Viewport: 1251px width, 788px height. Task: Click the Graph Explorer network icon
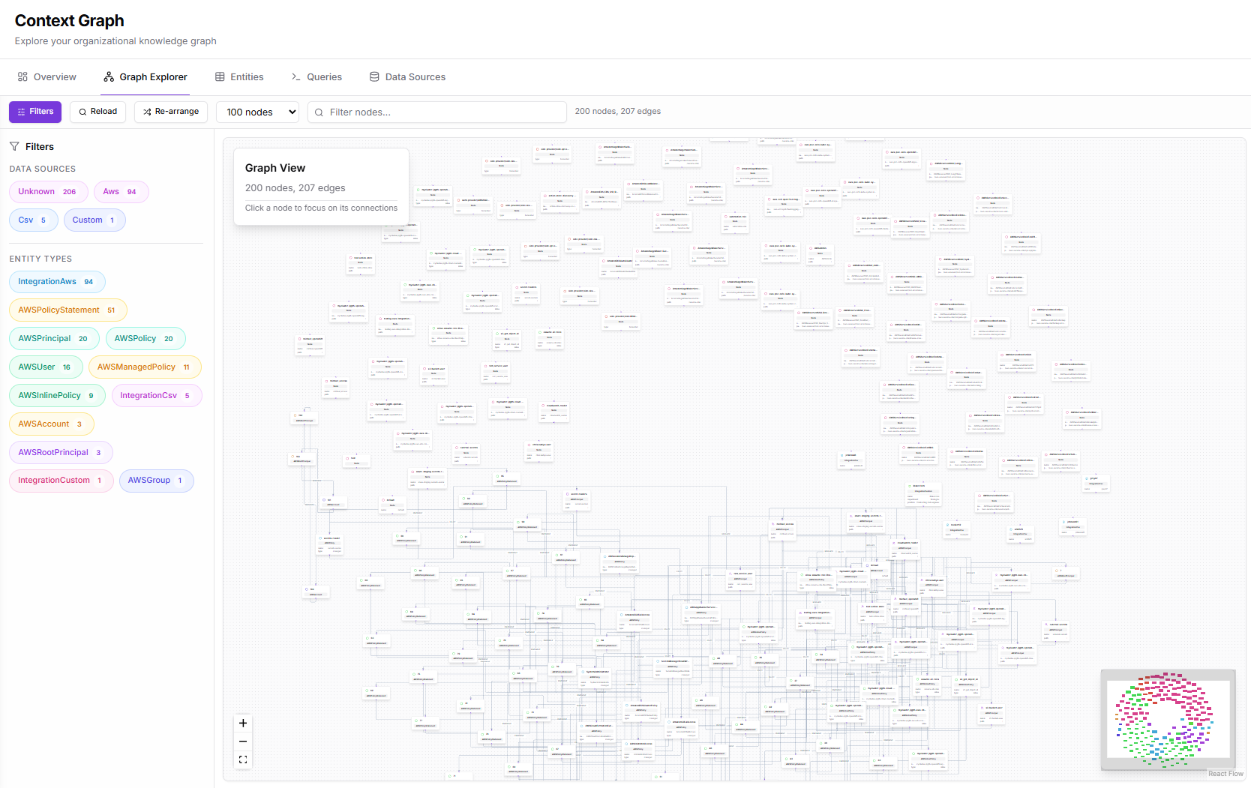(x=109, y=77)
